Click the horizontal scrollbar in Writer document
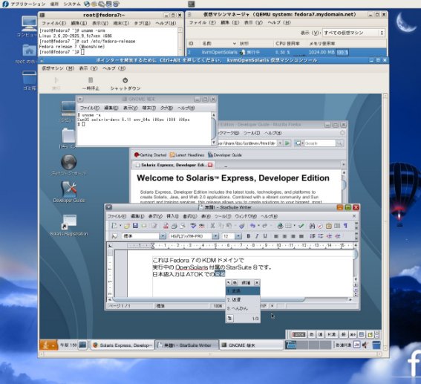This screenshot has width=421, height=384. coord(209,299)
